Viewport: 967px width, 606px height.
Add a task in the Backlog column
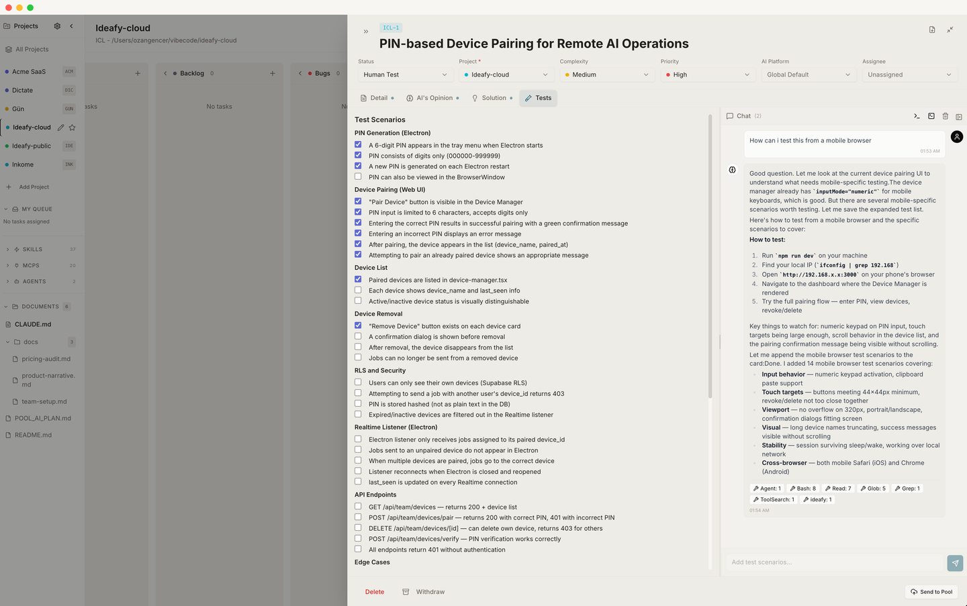pos(273,73)
